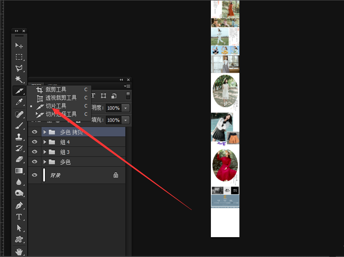The height and width of the screenshot is (257, 344).
Task: Select the Path Selection tool
Action: click(19, 228)
